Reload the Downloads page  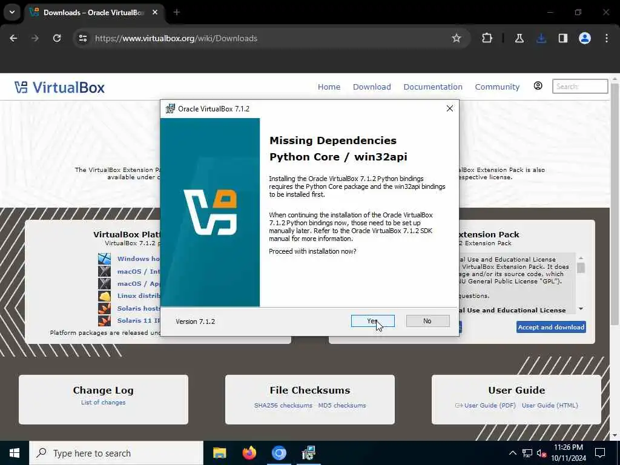pyautogui.click(x=57, y=38)
